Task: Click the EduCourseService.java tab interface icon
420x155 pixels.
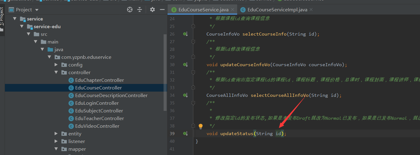Action: tap(174, 10)
